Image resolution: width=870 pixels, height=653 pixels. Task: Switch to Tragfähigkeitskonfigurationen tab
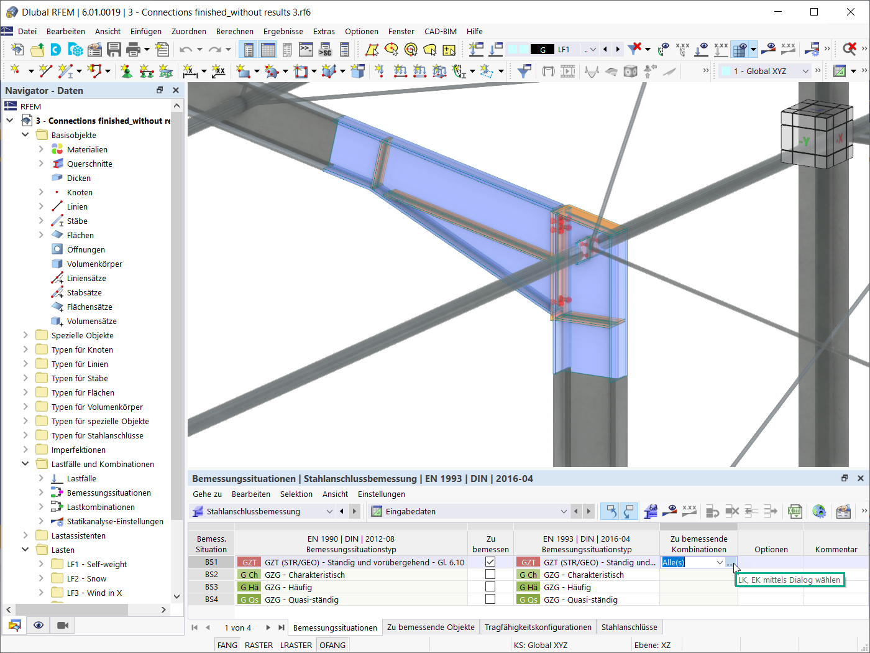(538, 627)
